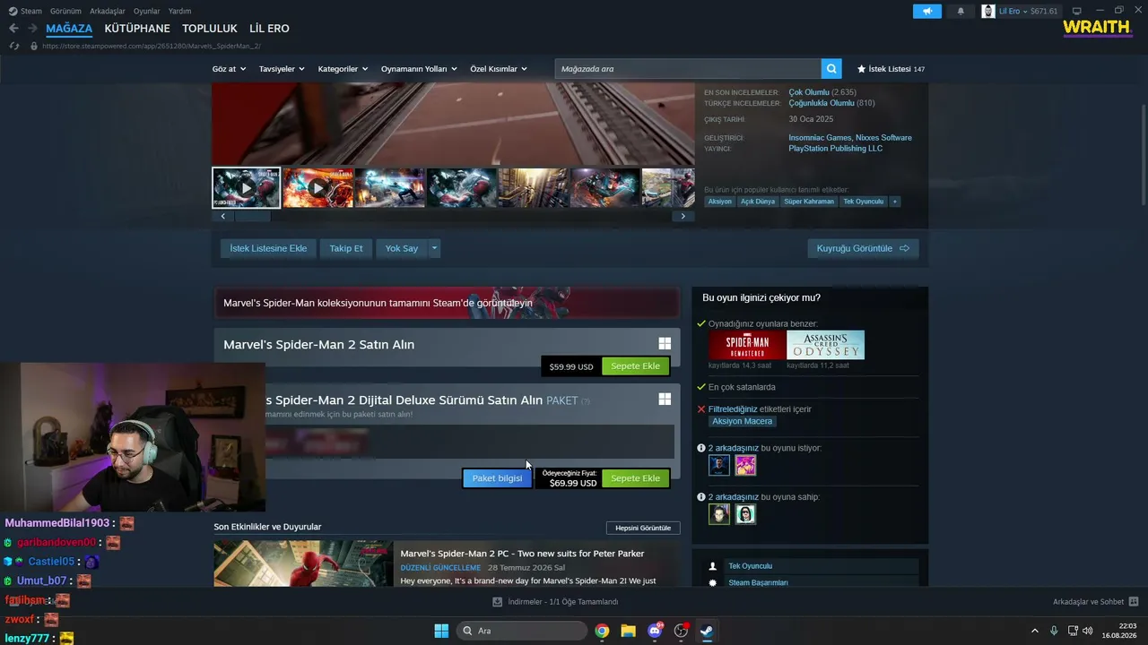Click Kuyruğu Görüntüle button
This screenshot has width=1148, height=645.
tap(863, 248)
